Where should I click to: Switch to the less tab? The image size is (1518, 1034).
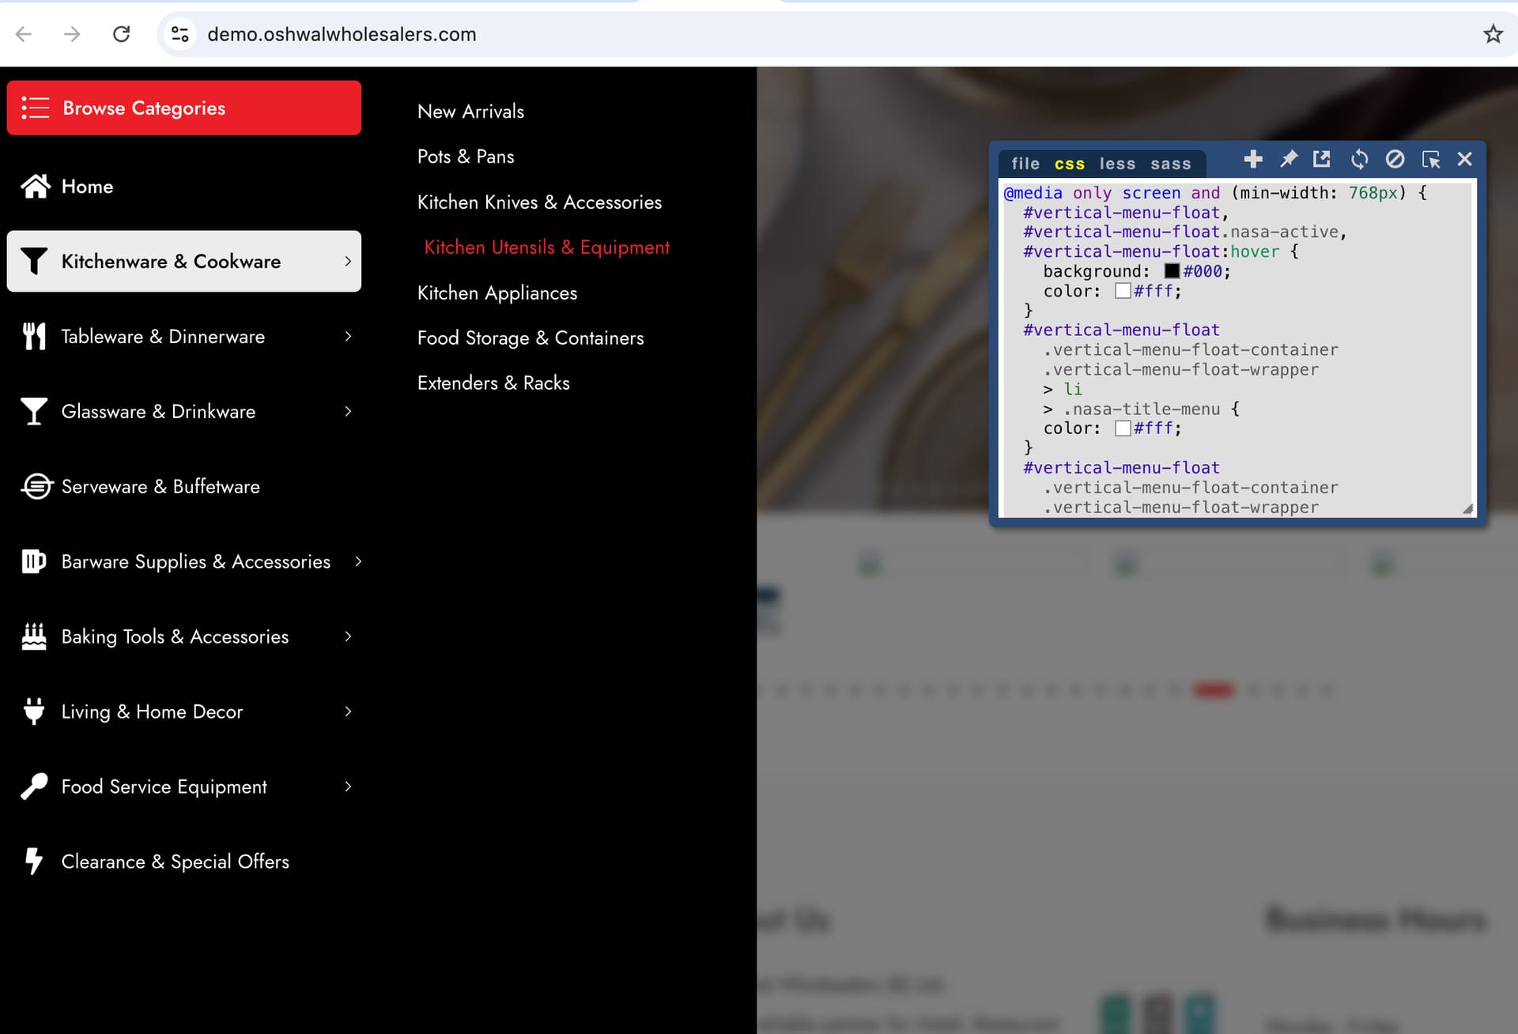1116,164
